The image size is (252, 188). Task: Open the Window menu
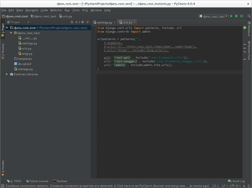click(x=96, y=10)
